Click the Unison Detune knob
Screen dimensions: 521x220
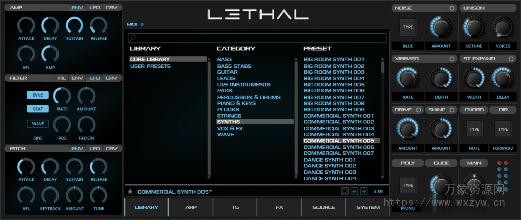(474, 27)
